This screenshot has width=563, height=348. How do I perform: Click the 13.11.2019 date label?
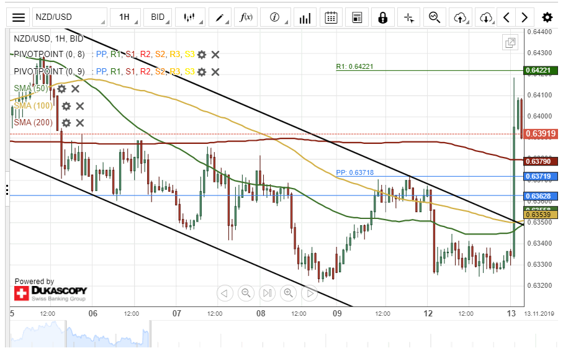tap(539, 313)
